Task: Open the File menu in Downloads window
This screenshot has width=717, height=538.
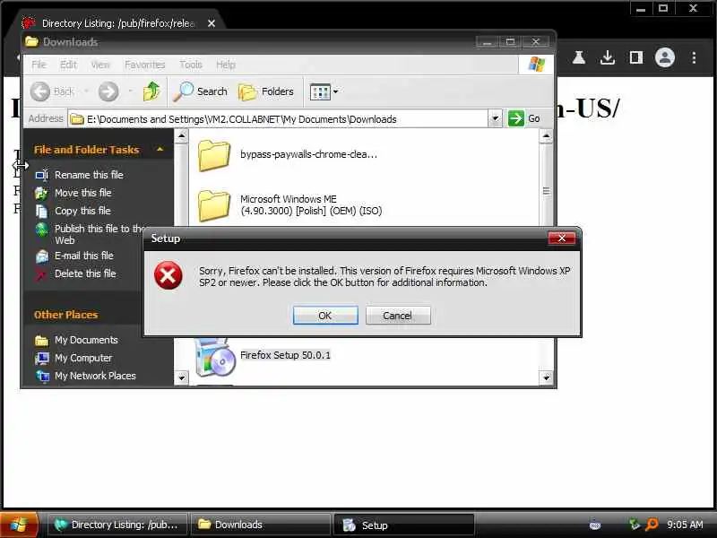Action: 39,65
